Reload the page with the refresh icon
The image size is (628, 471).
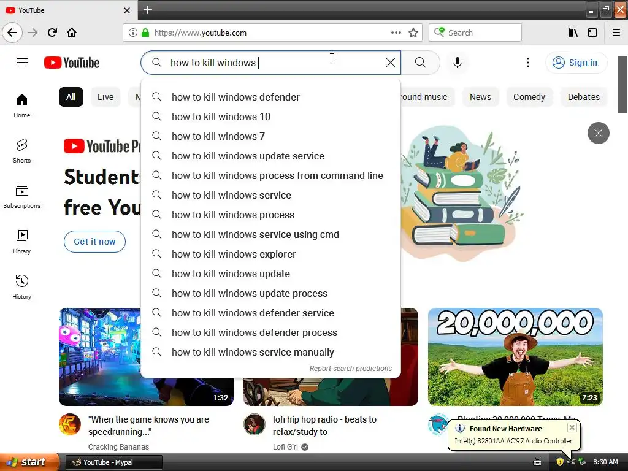tap(52, 33)
